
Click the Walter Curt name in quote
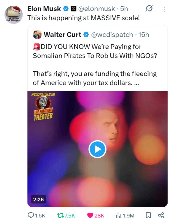click(x=62, y=35)
